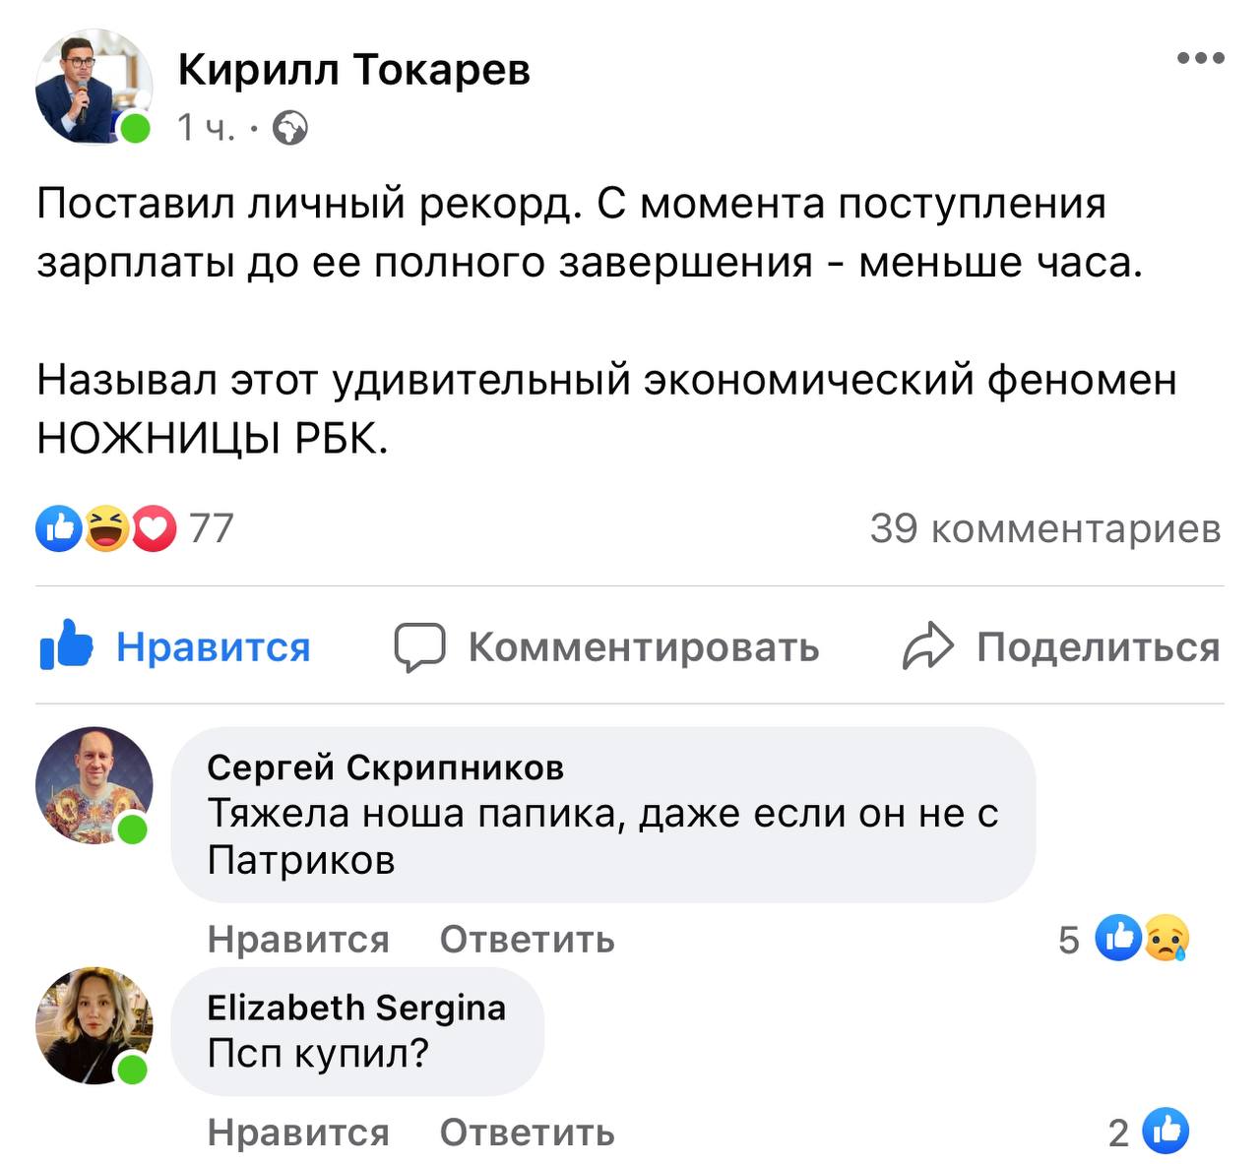Click the blue like reaction icon on post
The width and height of the screenshot is (1260, 1164).
(x=59, y=528)
